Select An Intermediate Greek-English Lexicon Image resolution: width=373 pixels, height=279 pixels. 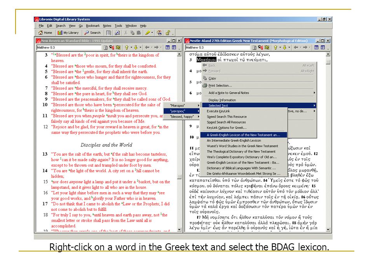[x=244, y=140]
